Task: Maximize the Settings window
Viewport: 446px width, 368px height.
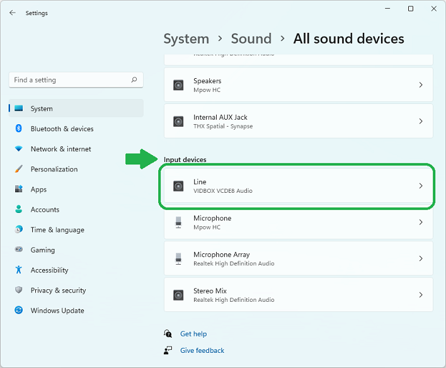Action: 411,9
